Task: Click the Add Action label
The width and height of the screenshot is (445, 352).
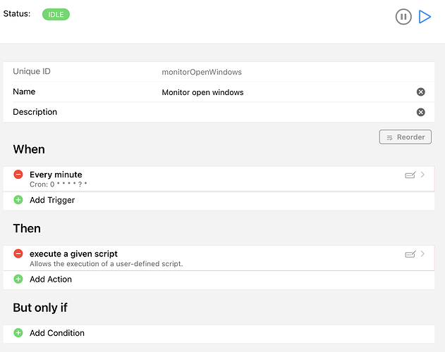Action: pyautogui.click(x=51, y=279)
